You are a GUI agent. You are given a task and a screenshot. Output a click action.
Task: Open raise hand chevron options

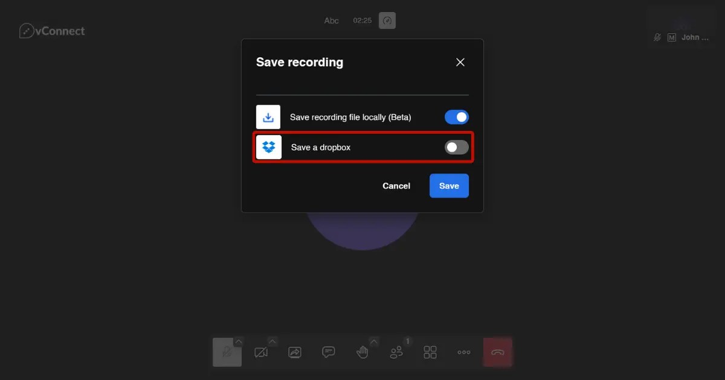[x=374, y=340]
